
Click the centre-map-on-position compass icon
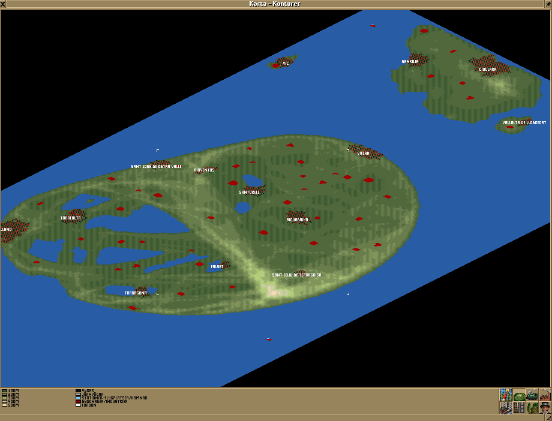click(x=506, y=395)
